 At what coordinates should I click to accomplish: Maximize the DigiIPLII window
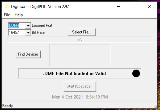tap(133, 7)
